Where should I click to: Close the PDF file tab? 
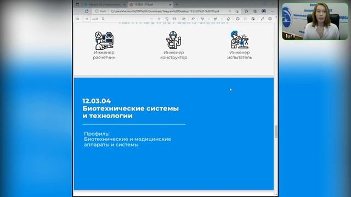pos(170,4)
